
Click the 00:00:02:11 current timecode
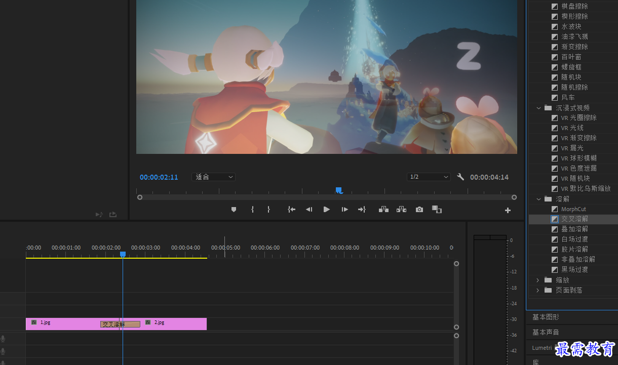(x=159, y=177)
